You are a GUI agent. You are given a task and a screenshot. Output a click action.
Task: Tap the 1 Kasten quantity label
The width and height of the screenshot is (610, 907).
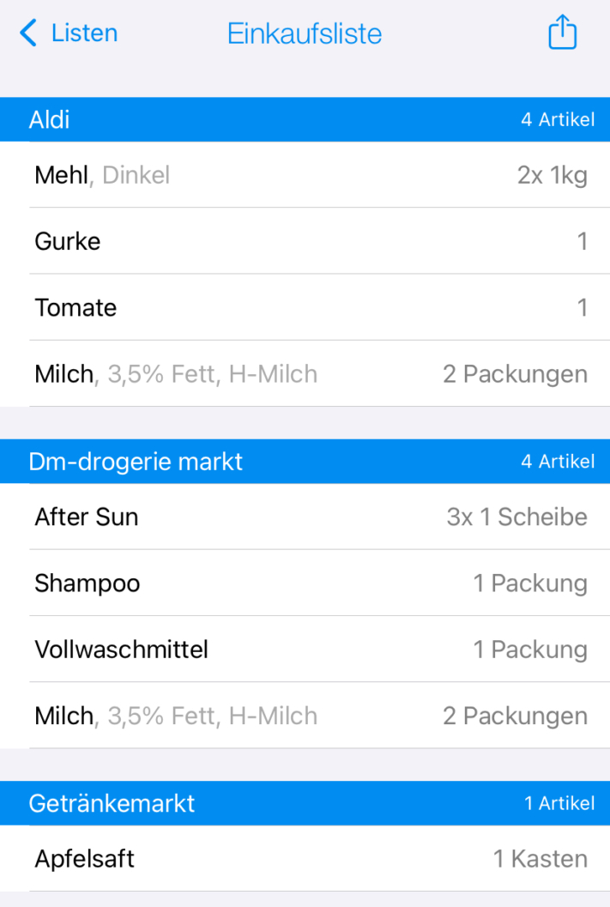tap(540, 858)
